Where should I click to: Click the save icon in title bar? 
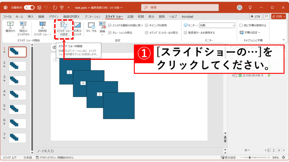pyautogui.click(x=39, y=8)
